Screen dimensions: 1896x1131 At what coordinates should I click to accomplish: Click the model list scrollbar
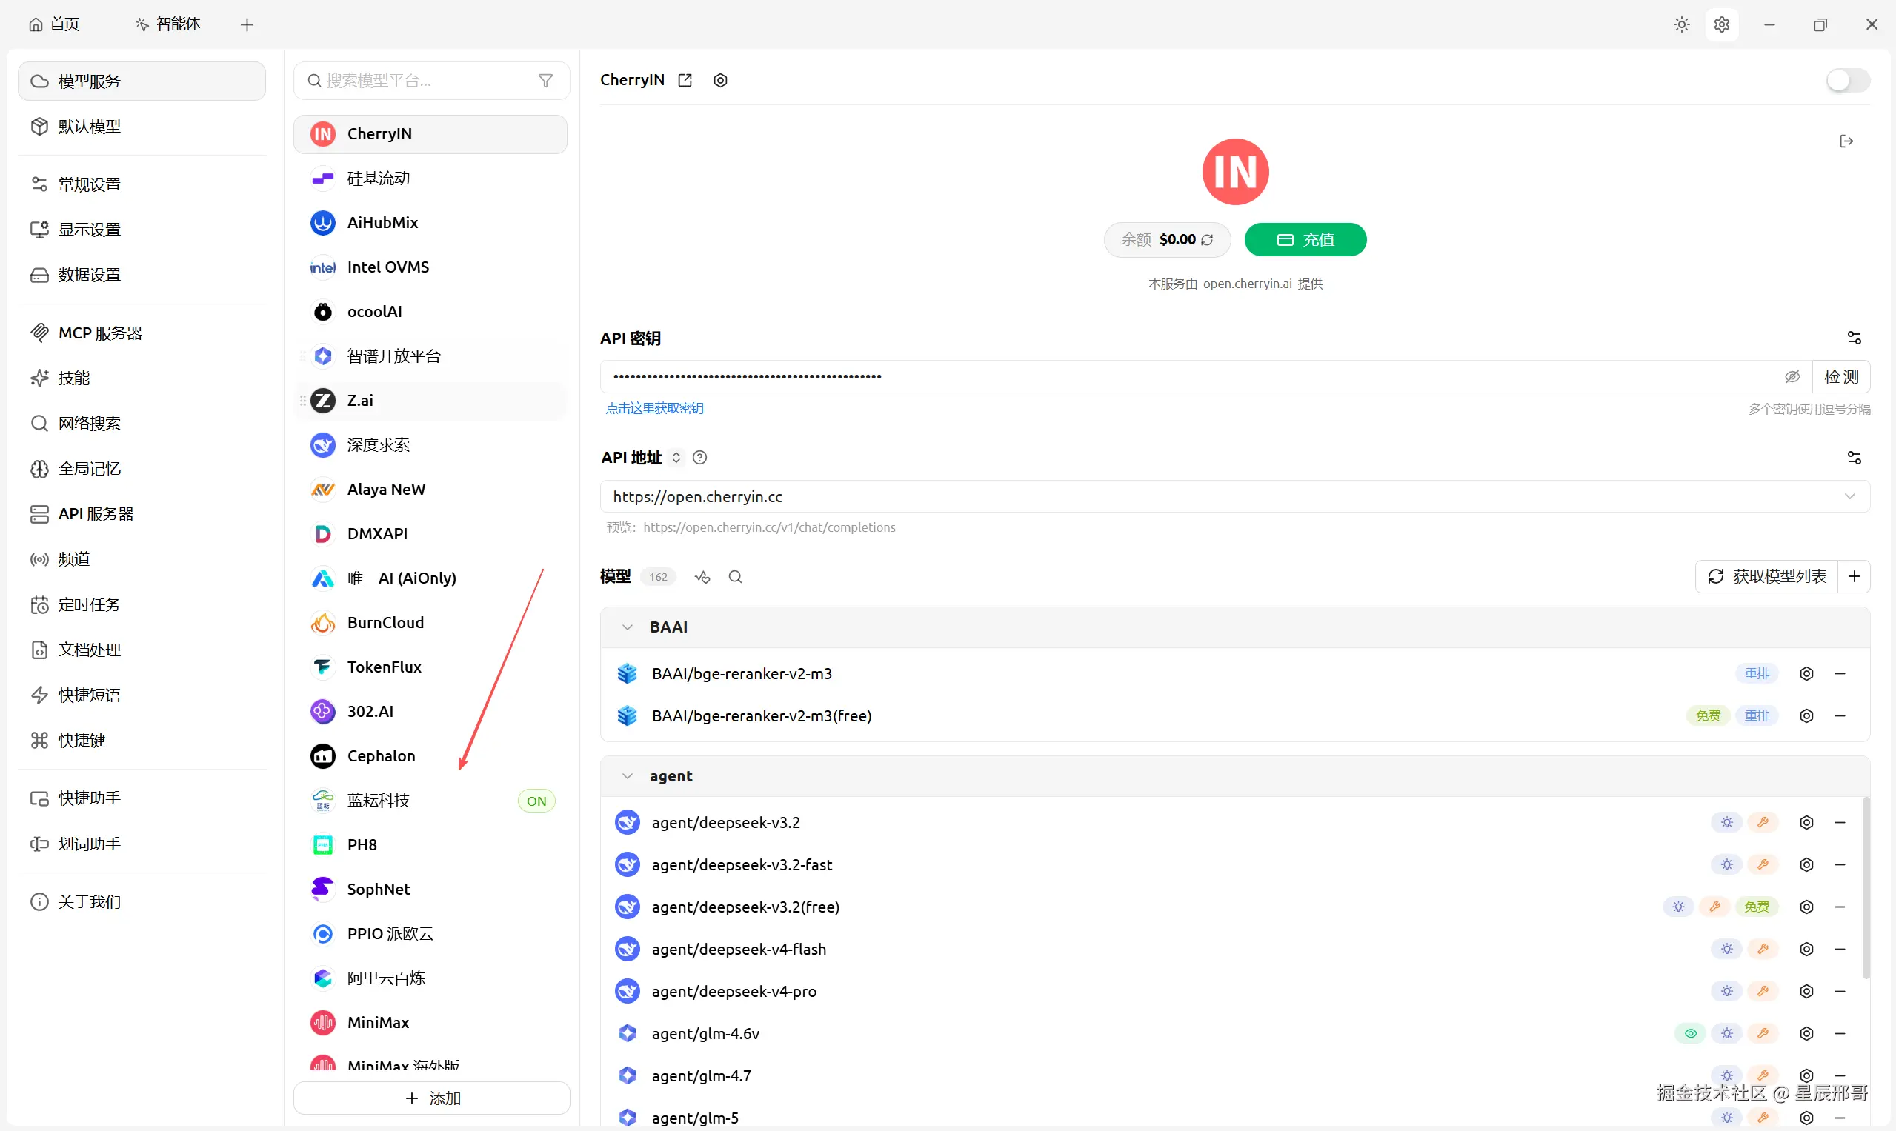1866,888
